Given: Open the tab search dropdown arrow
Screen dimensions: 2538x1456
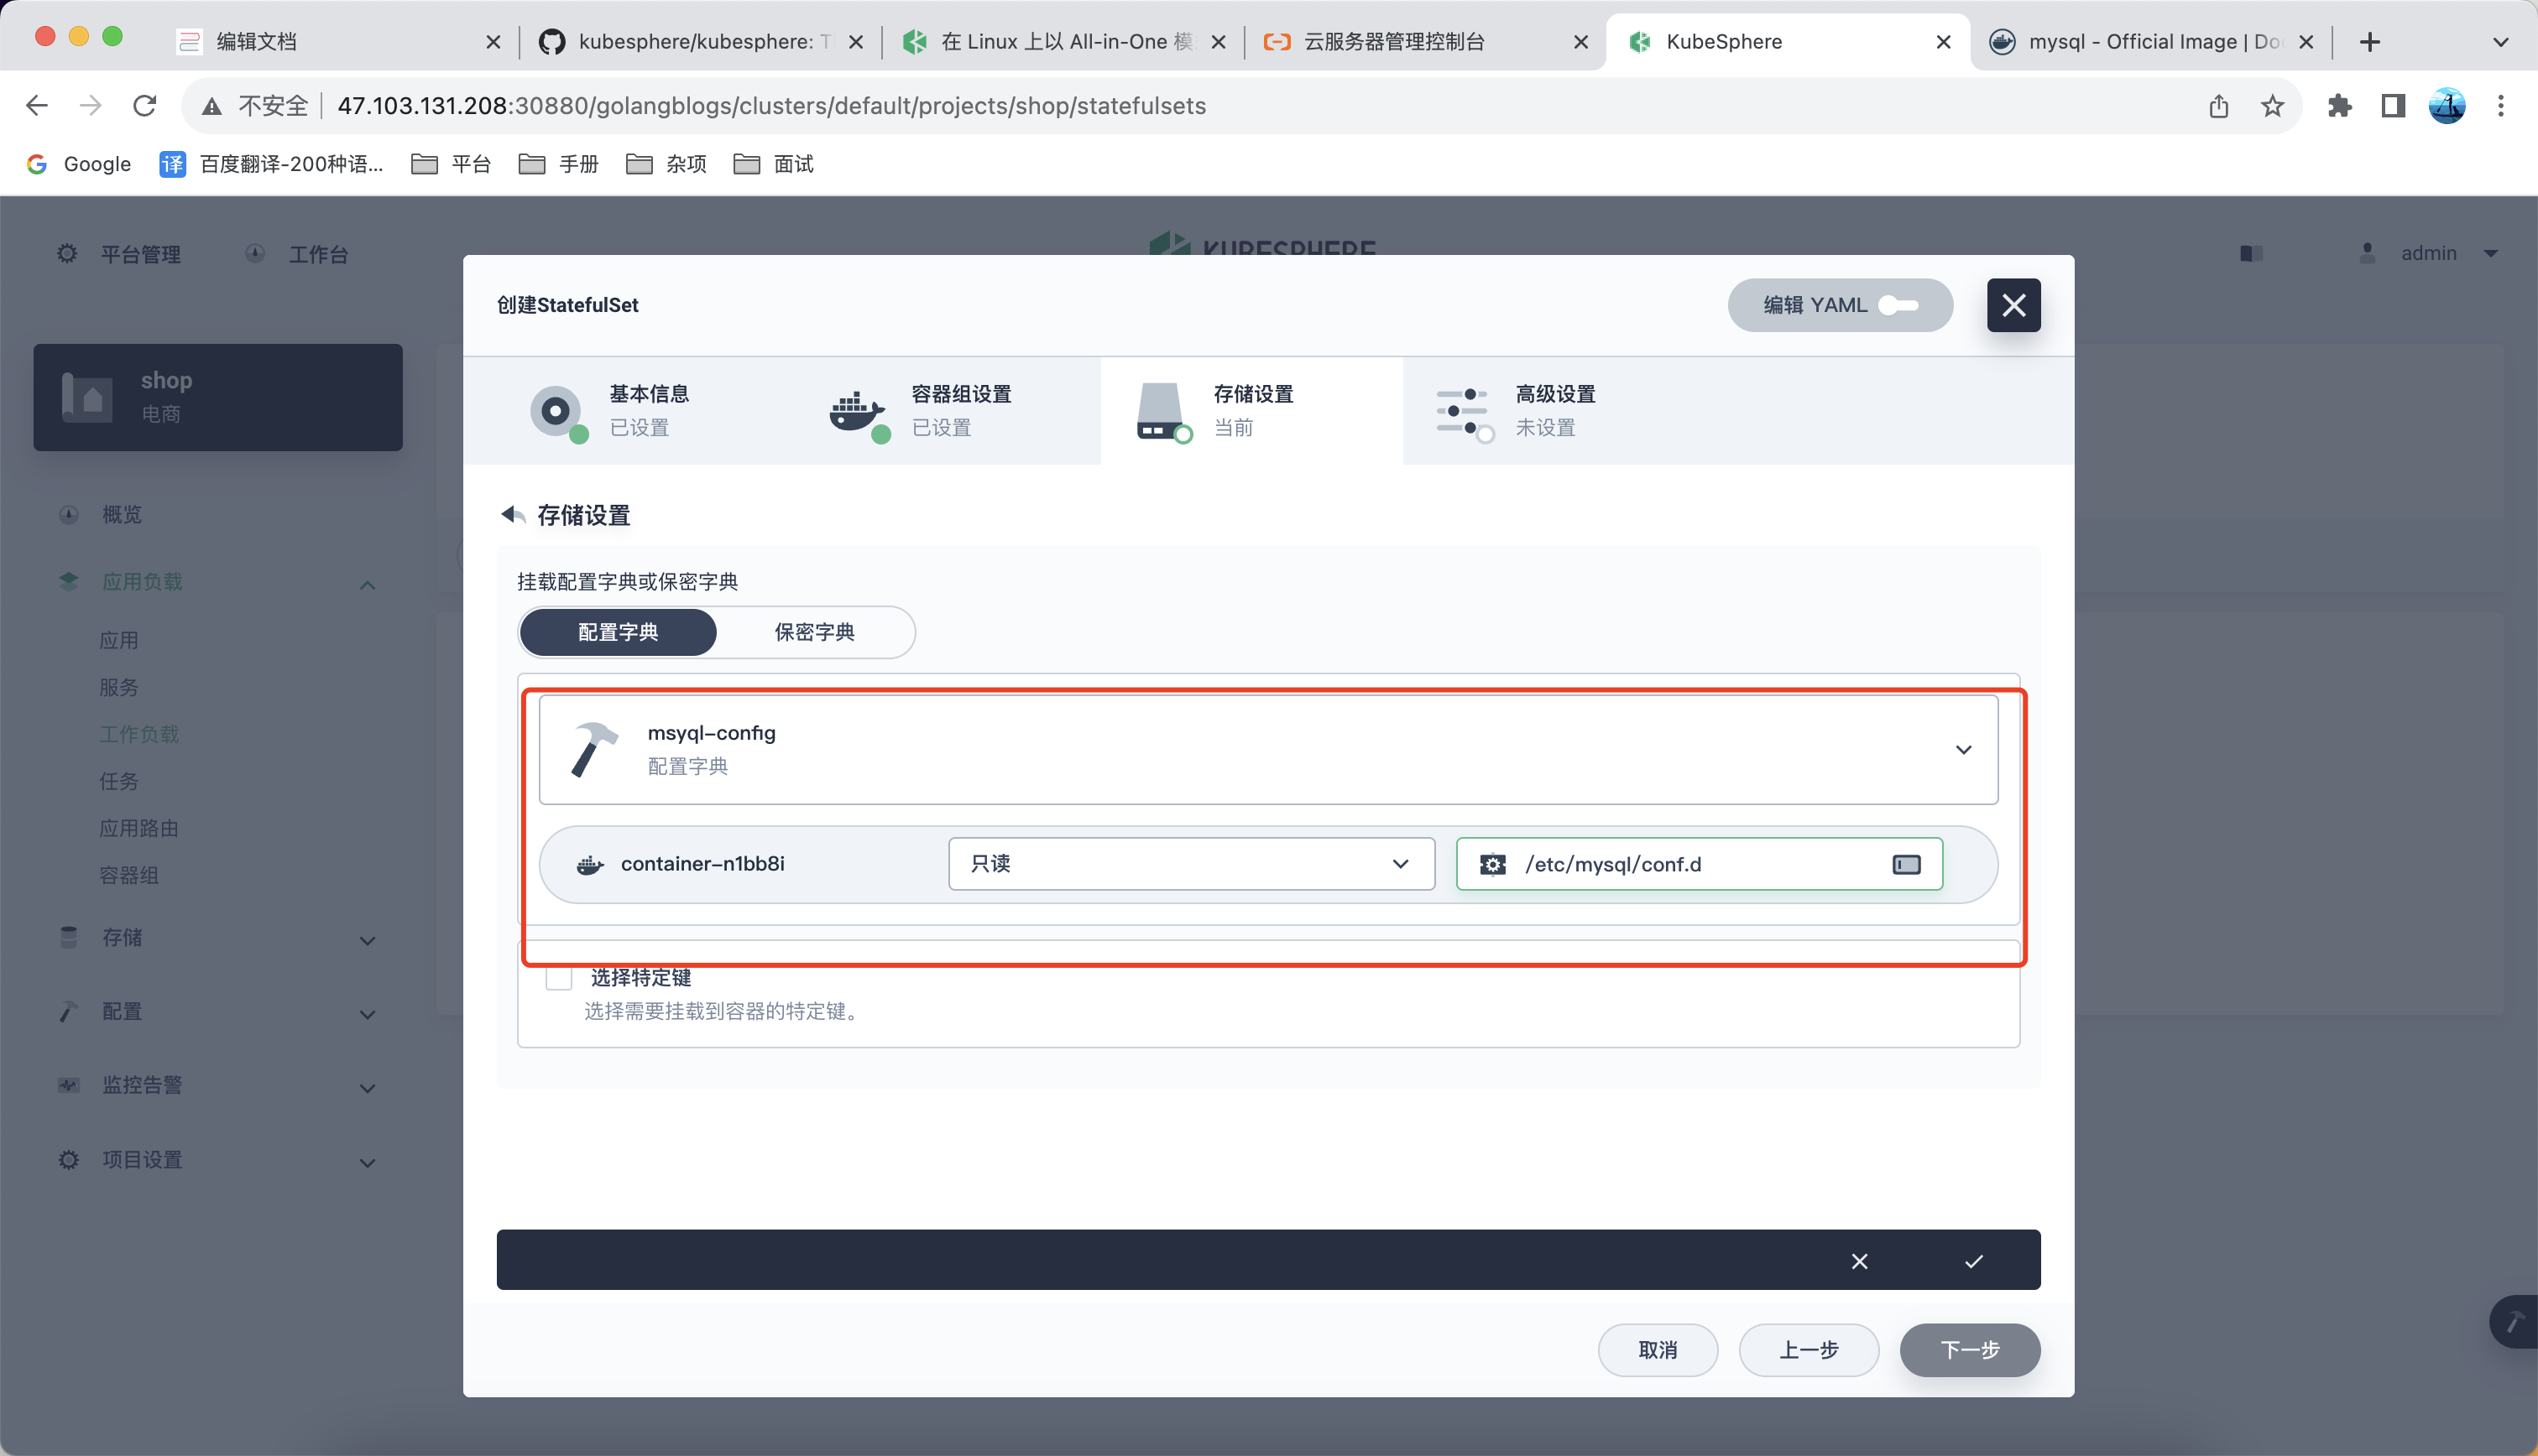Looking at the screenshot, I should 2500,41.
